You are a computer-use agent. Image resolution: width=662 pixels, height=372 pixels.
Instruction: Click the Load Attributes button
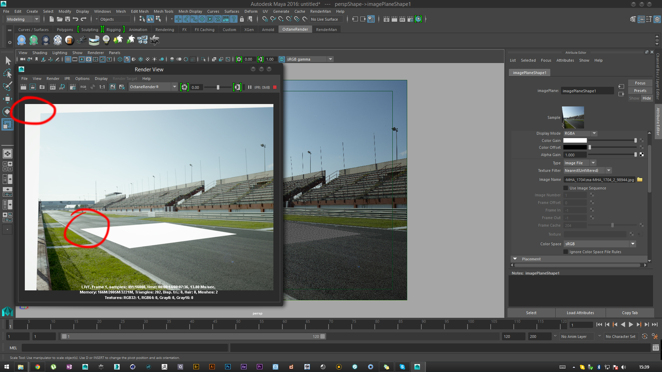[x=580, y=313]
